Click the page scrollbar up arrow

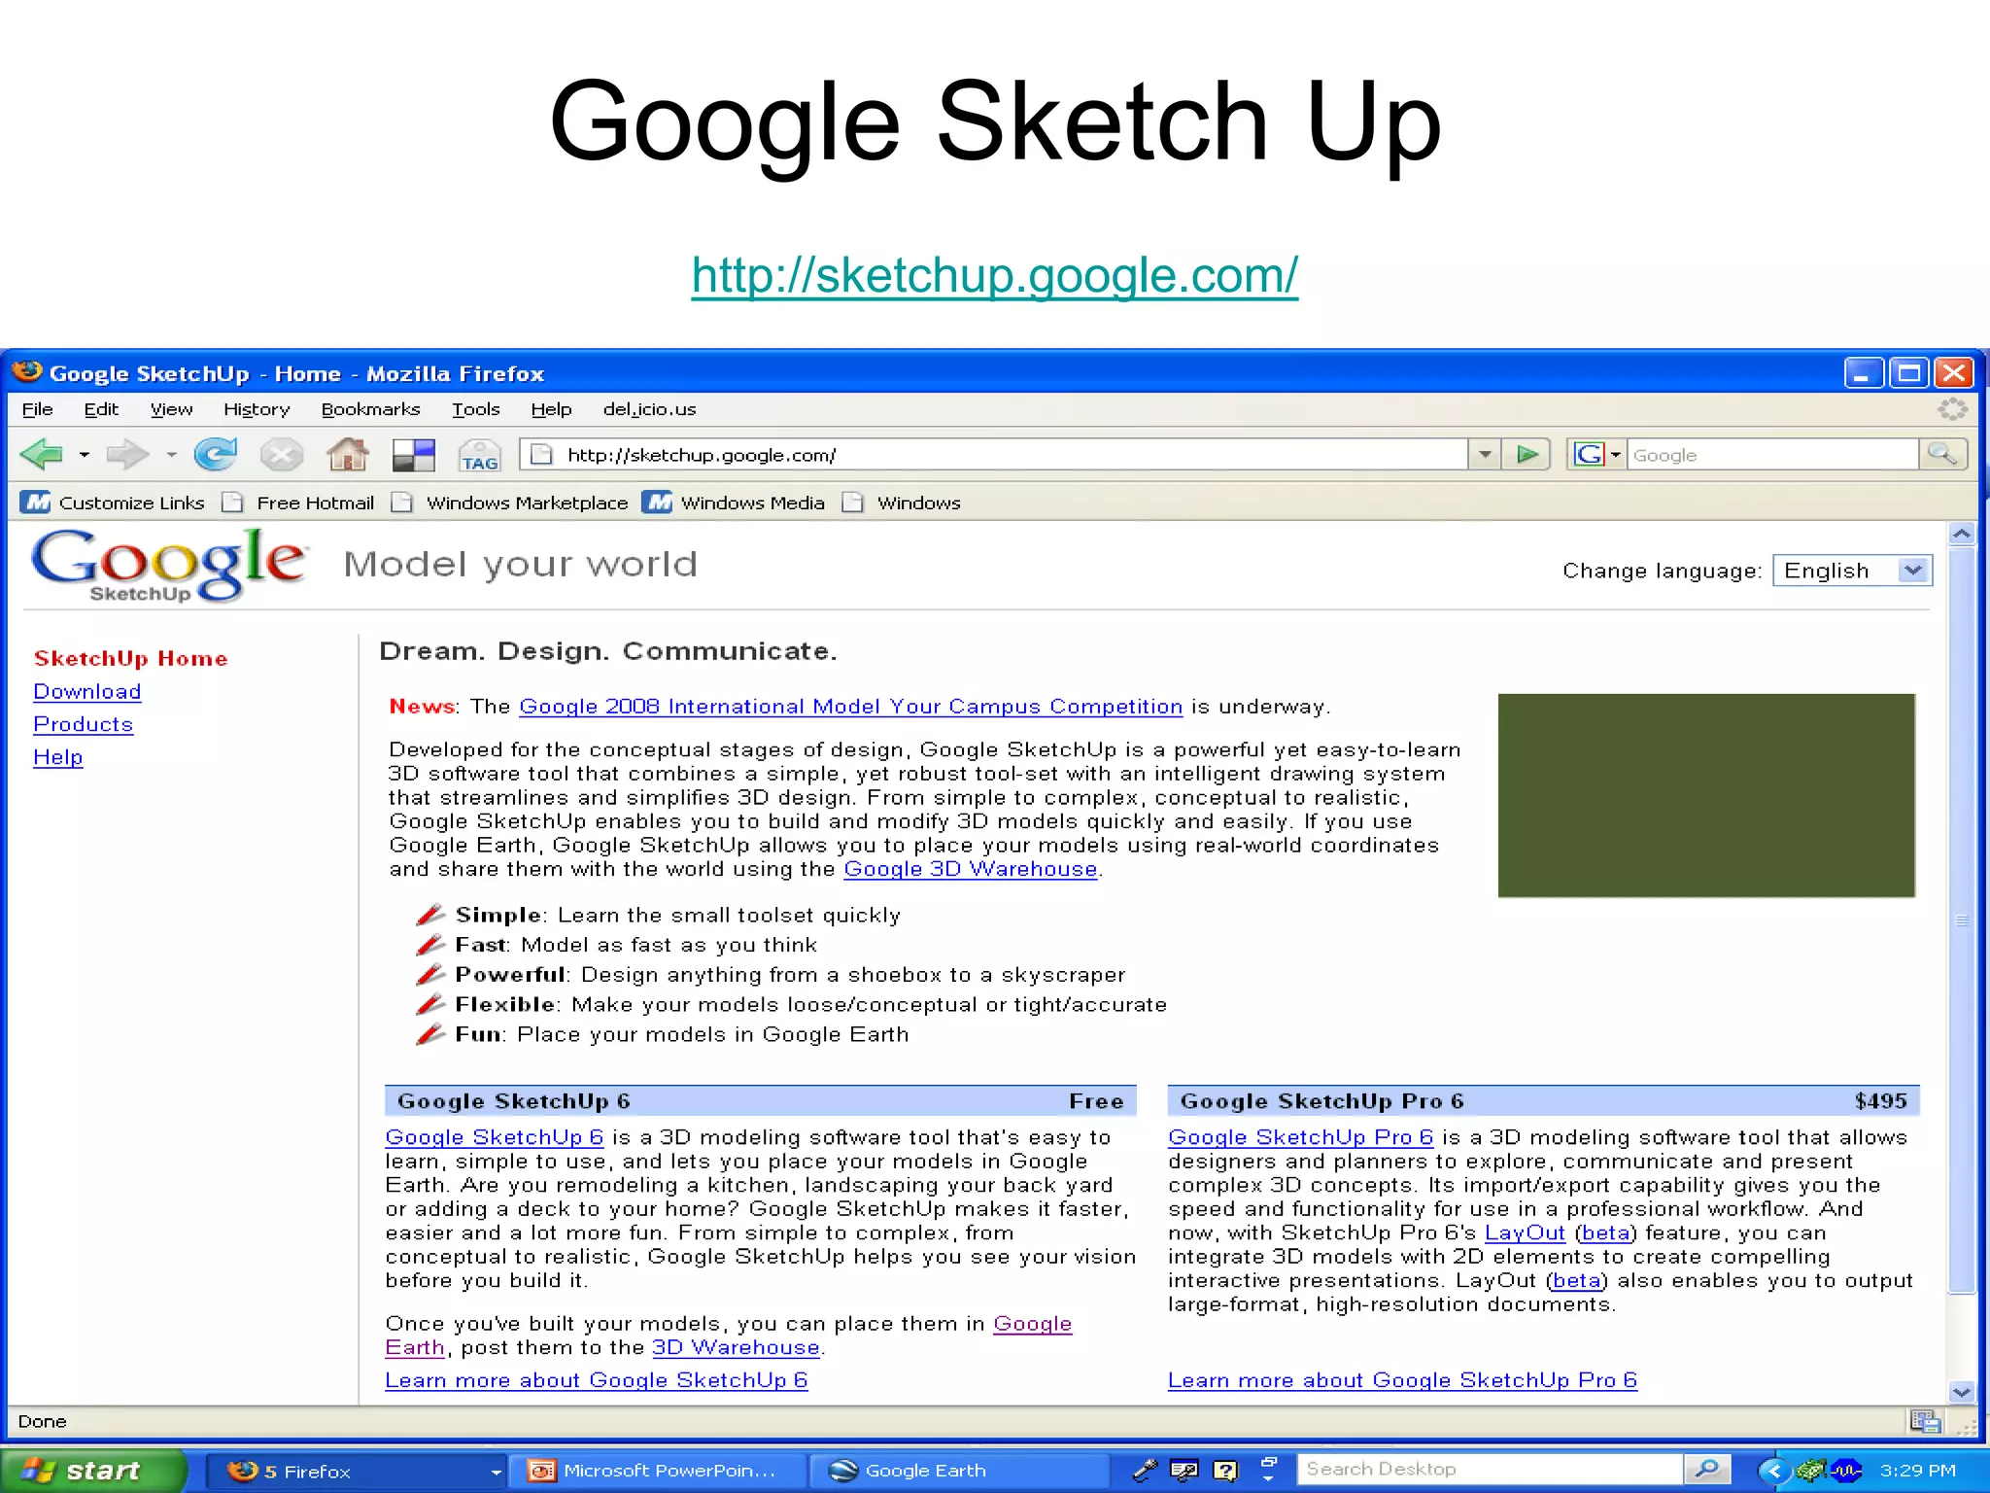[1962, 534]
